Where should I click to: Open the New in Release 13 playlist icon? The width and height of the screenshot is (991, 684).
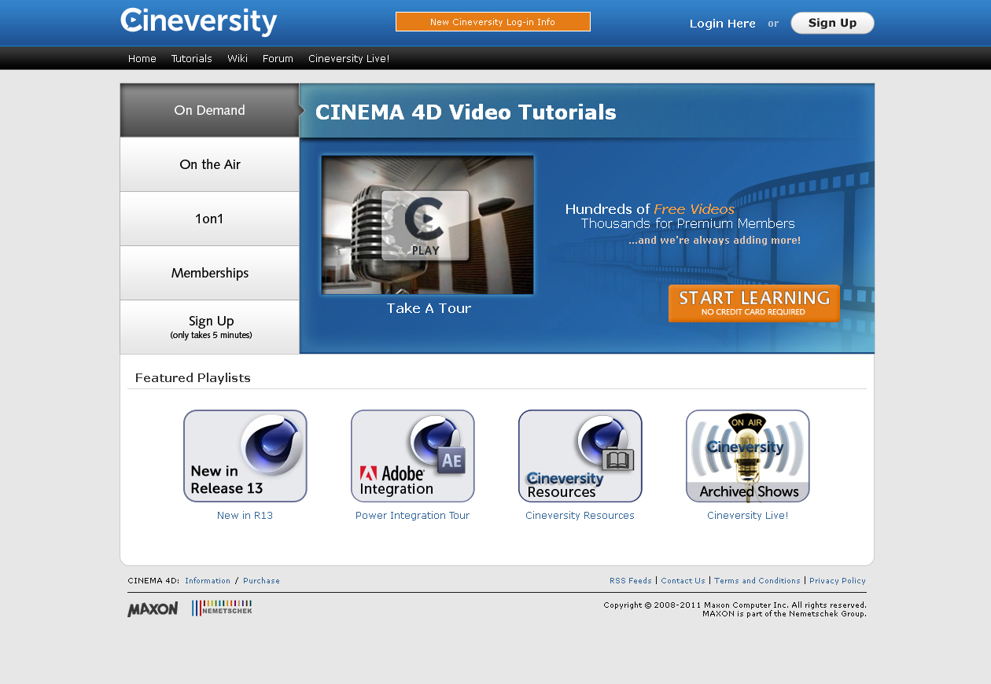245,456
